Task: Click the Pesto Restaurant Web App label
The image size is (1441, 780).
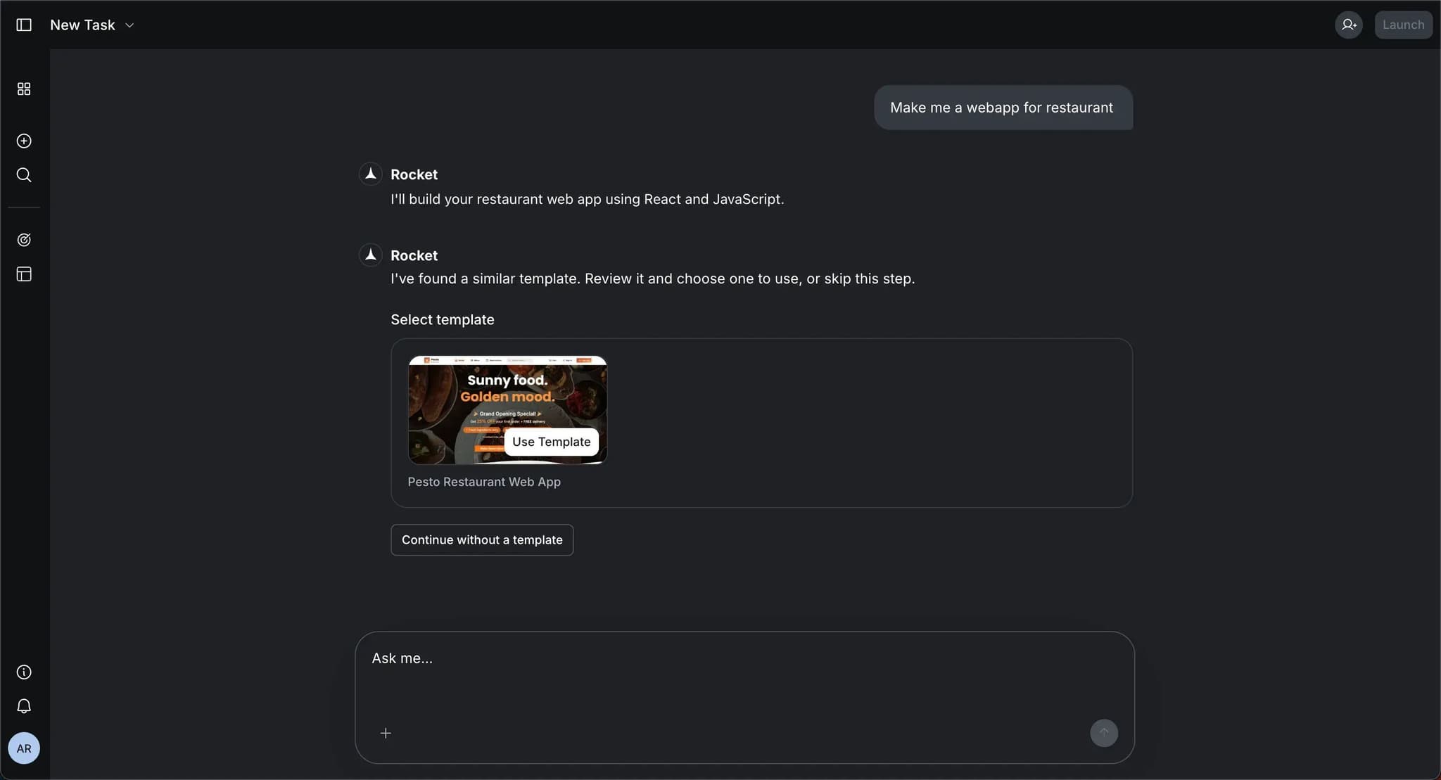Action: click(484, 482)
